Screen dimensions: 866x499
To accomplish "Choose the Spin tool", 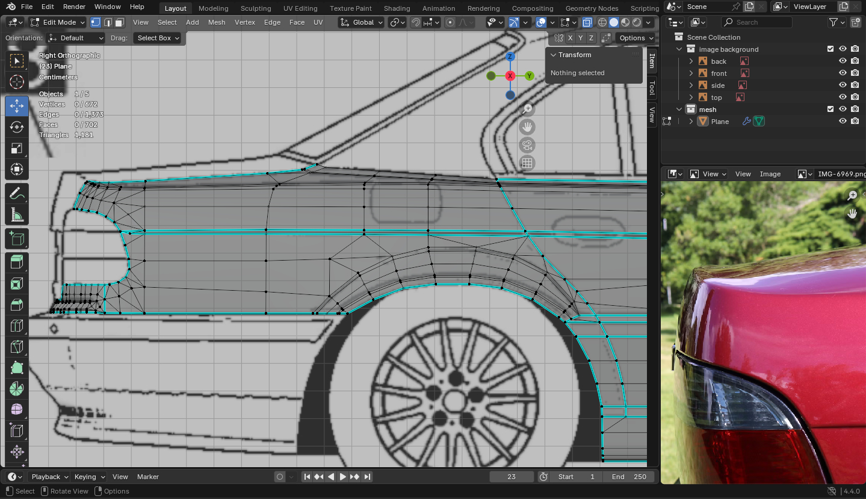I will (17, 389).
